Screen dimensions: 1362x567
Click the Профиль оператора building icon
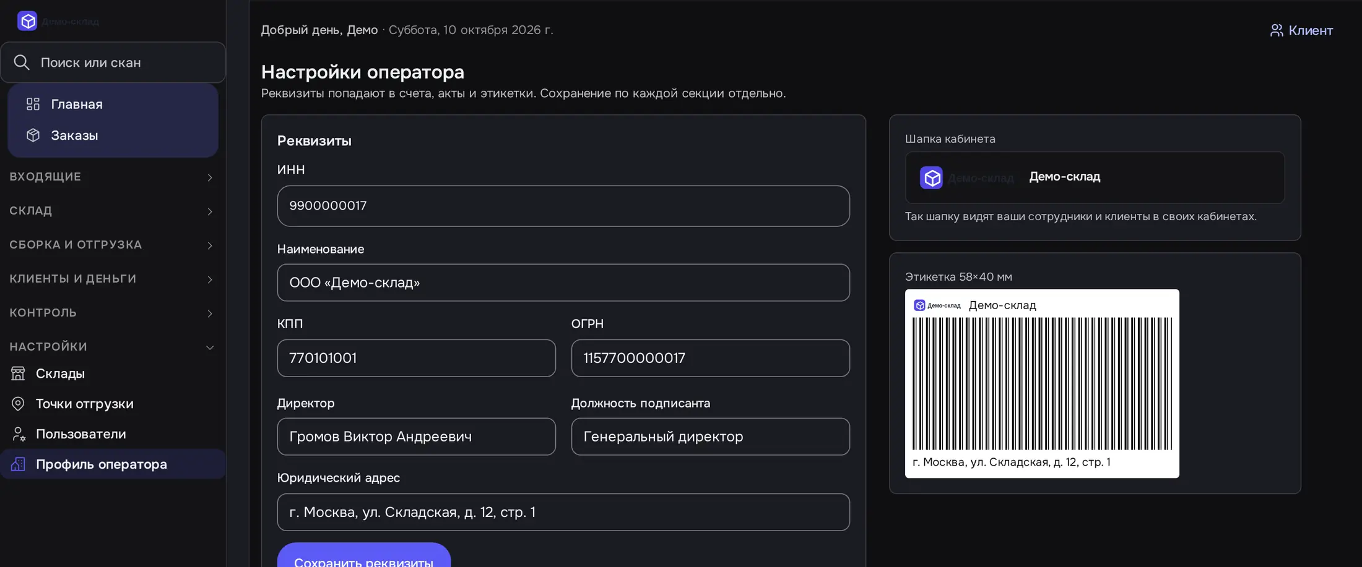pos(18,464)
